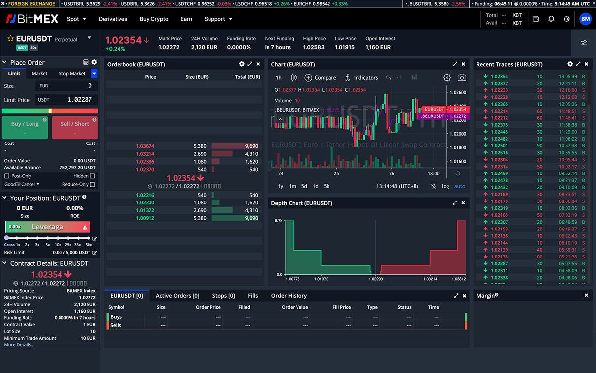Screen dimensions: 596x373
Task: Click the undo arrow in the chart toolbar
Action: (388, 78)
